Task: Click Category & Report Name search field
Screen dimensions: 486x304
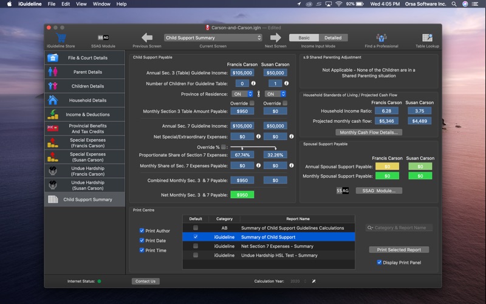Action: (399, 227)
